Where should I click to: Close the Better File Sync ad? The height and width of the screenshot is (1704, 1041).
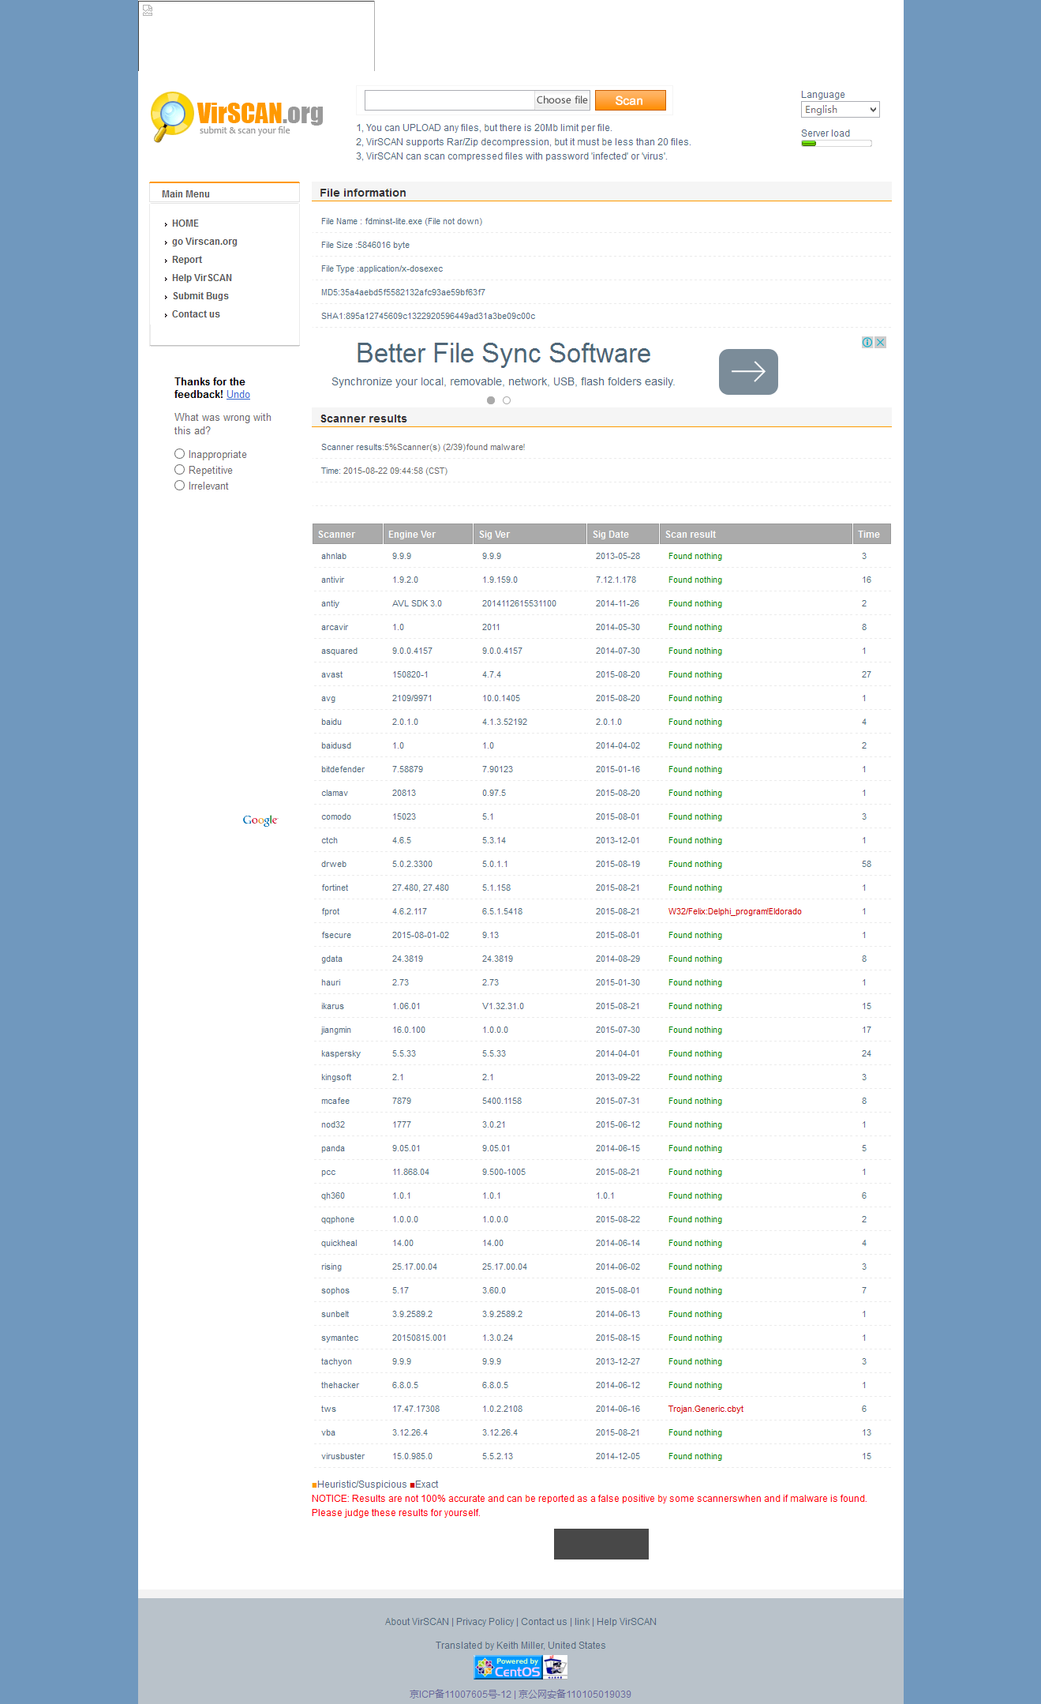[x=880, y=343]
